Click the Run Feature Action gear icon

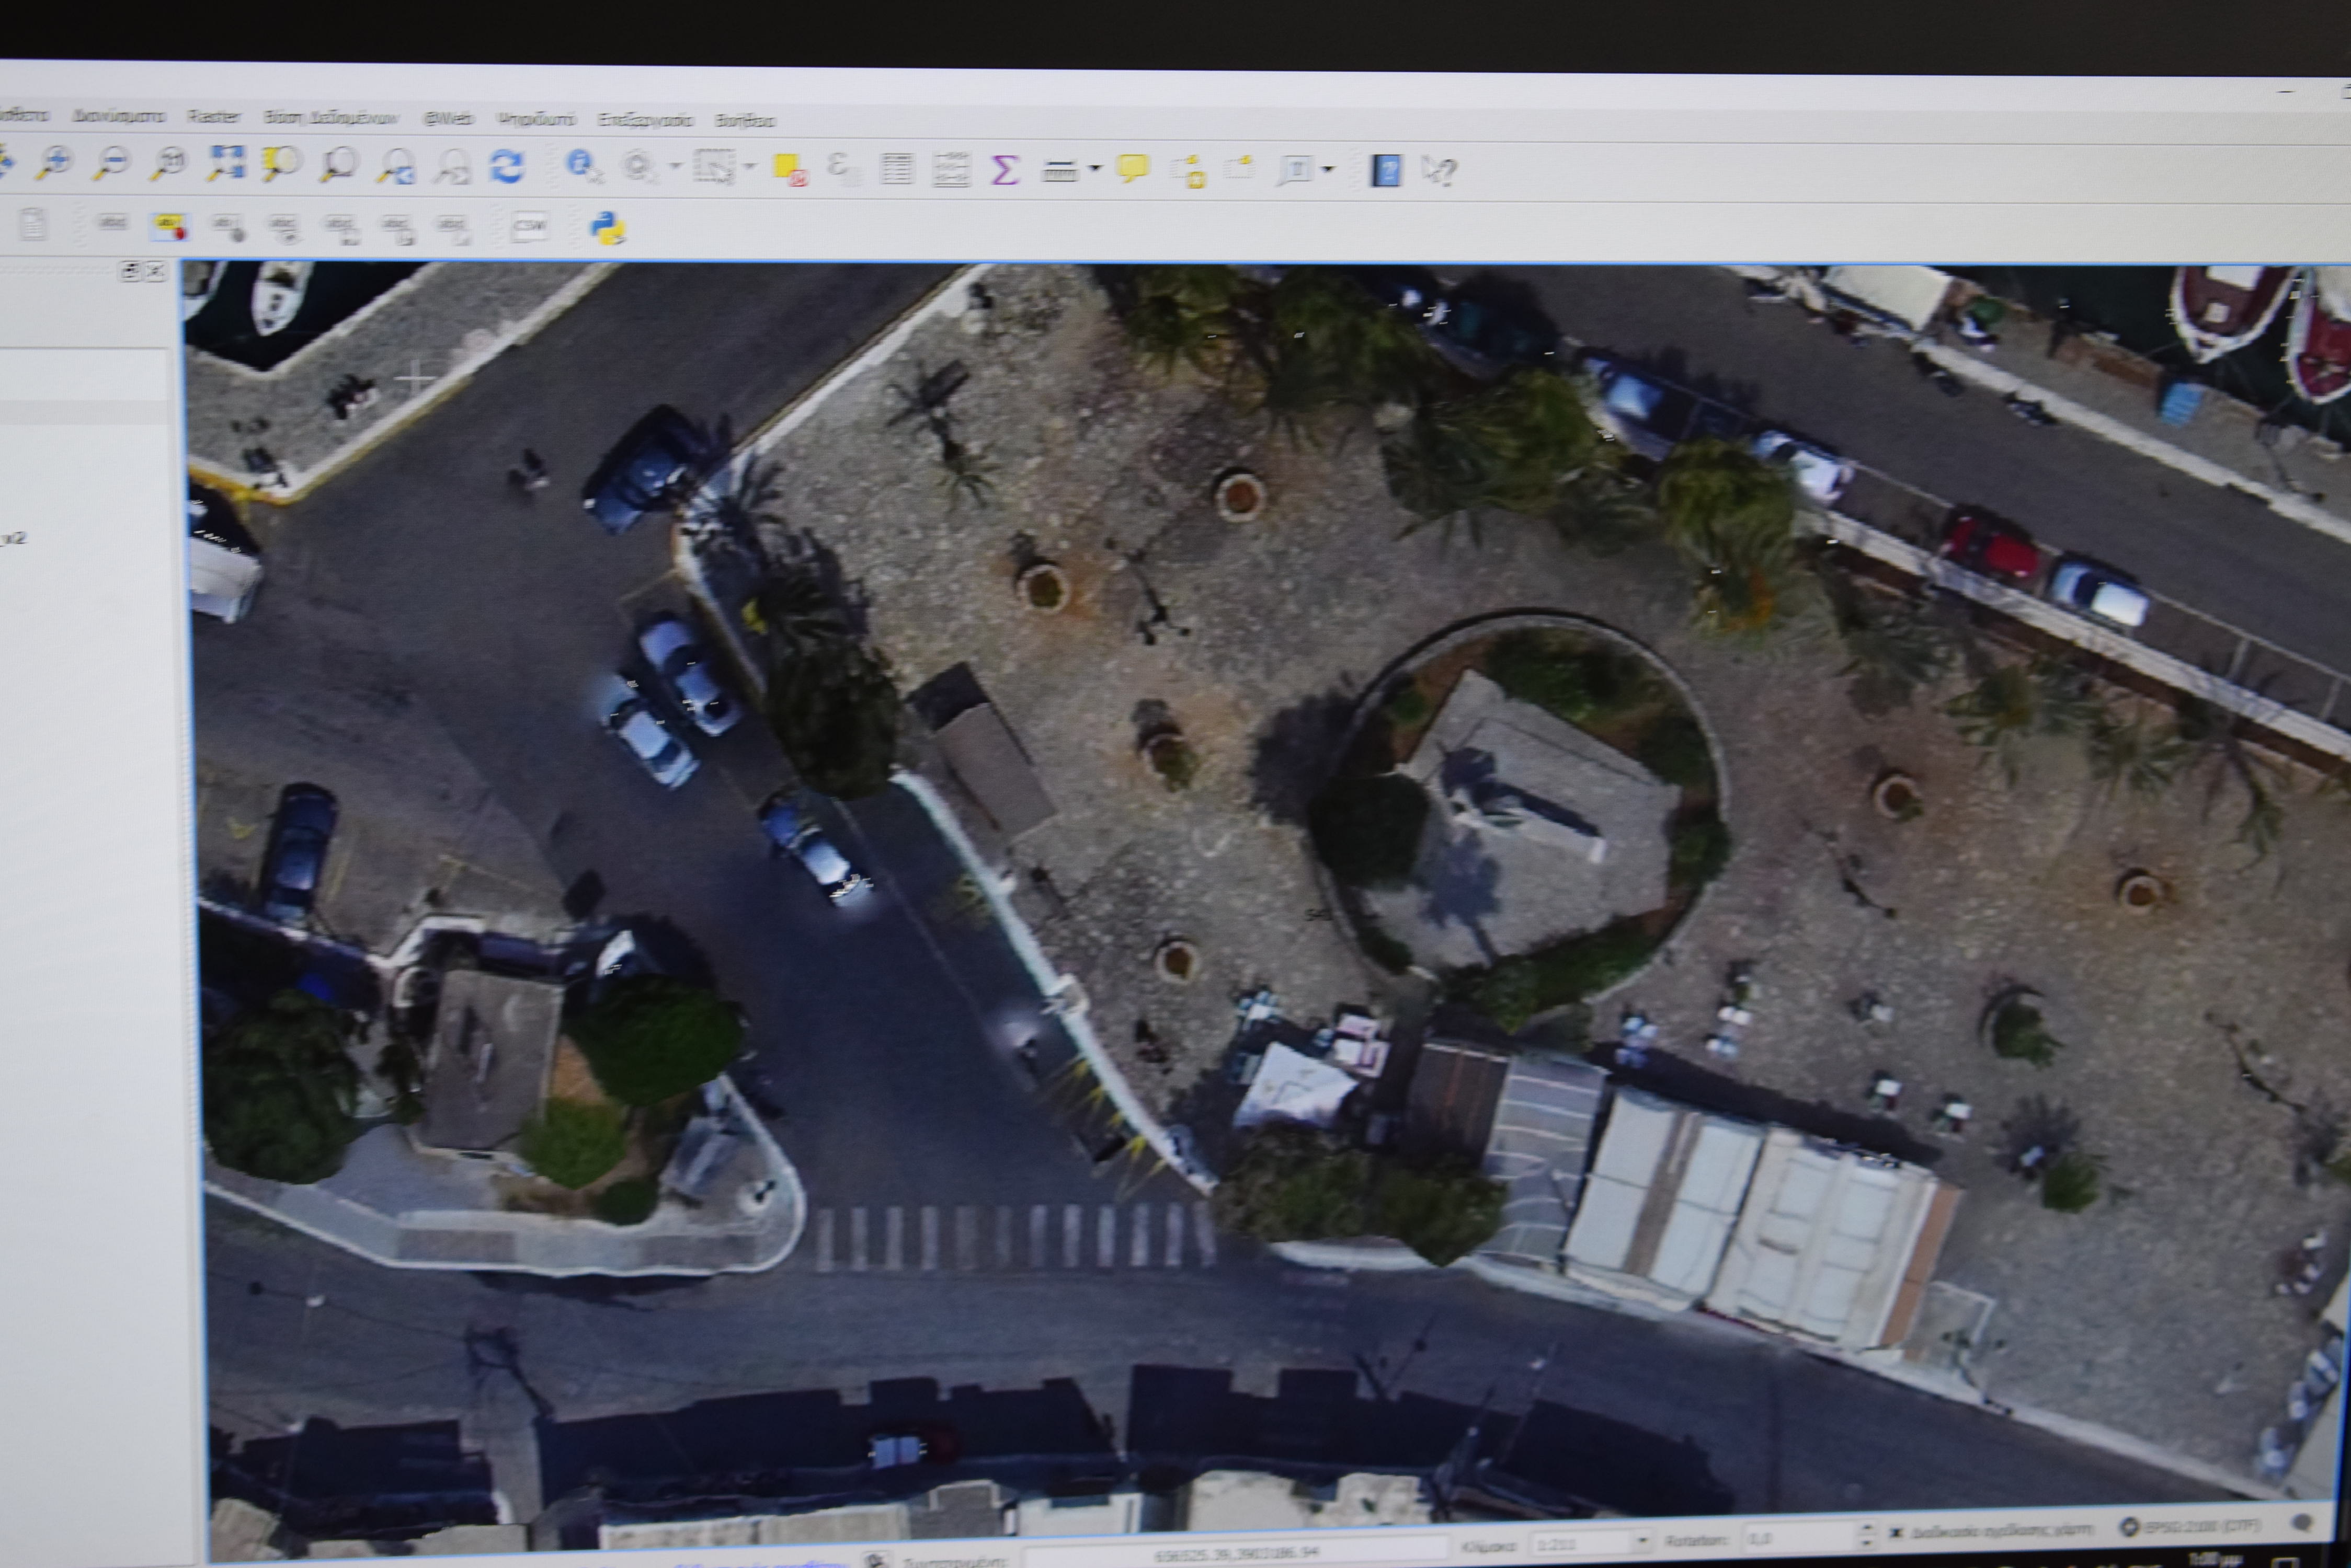640,167
